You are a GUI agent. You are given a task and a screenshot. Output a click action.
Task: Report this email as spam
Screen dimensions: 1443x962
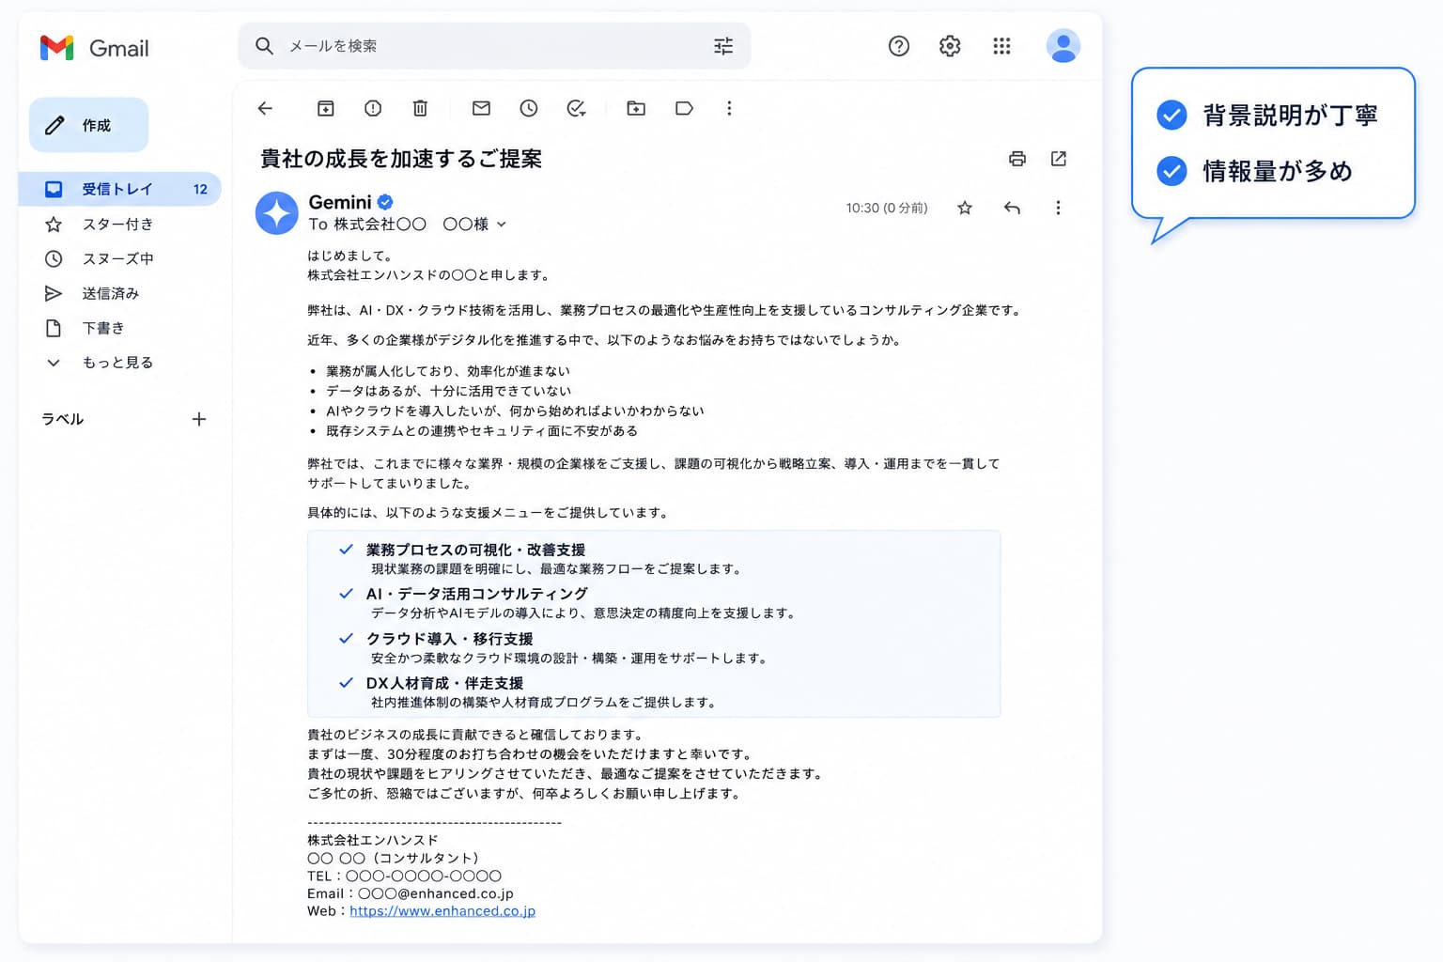pos(373,108)
